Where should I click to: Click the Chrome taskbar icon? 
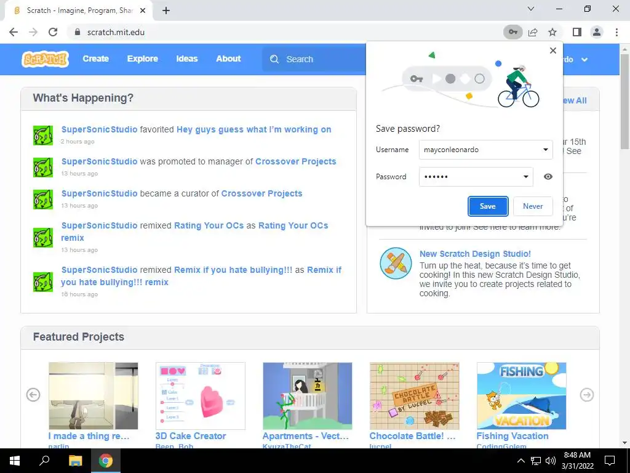[x=106, y=461]
